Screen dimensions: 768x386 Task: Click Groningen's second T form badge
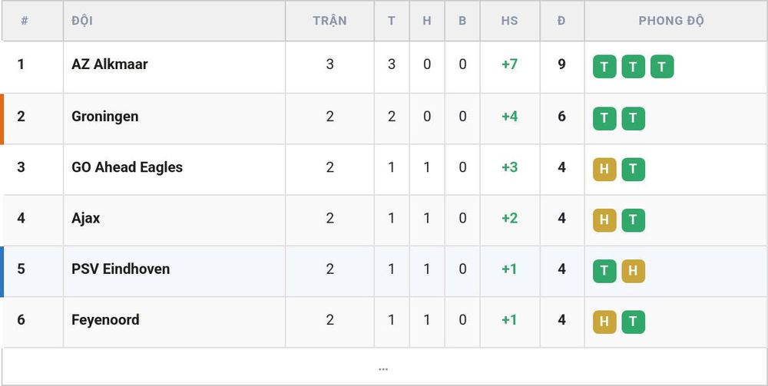634,118
